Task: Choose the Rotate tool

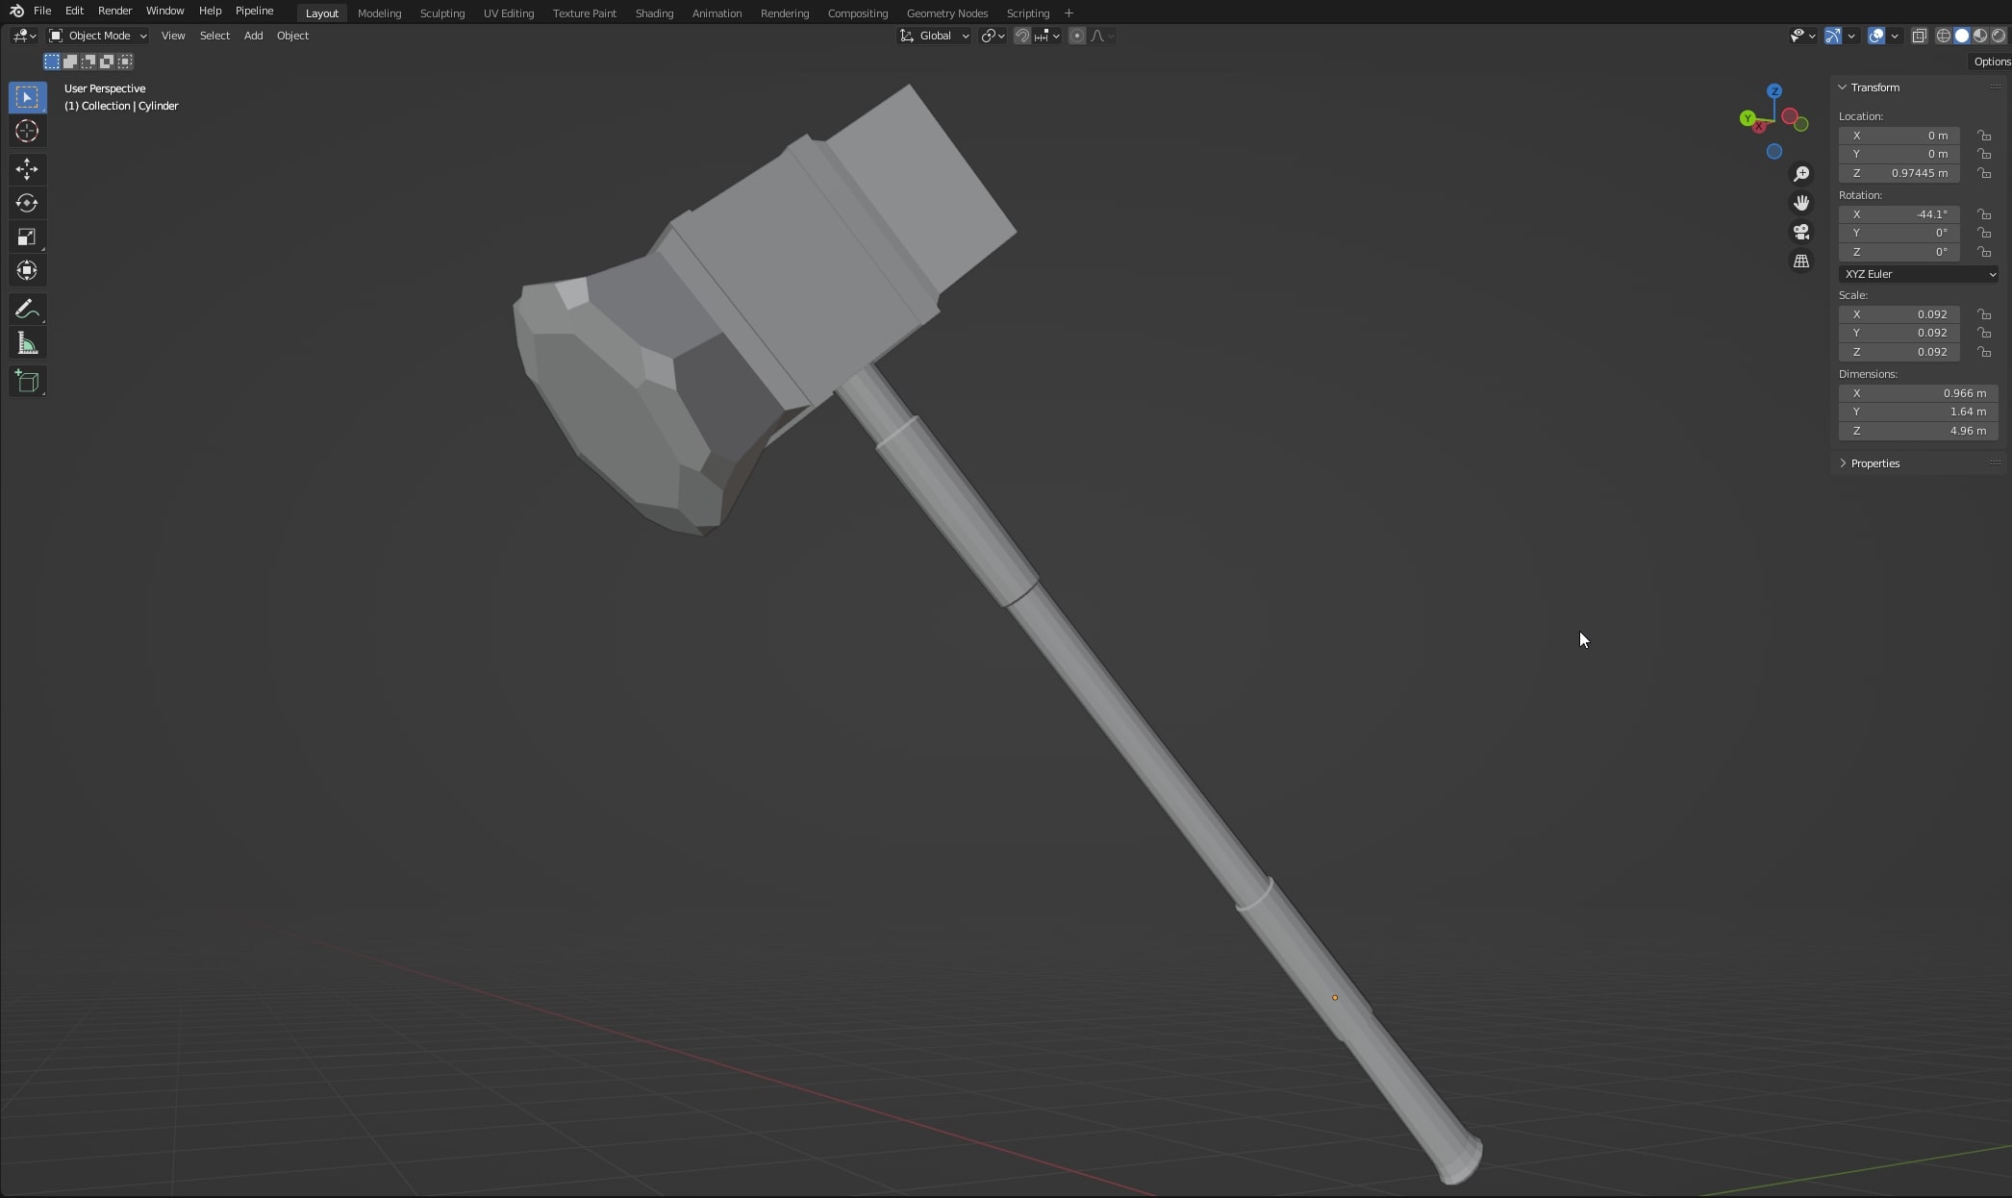Action: point(27,204)
